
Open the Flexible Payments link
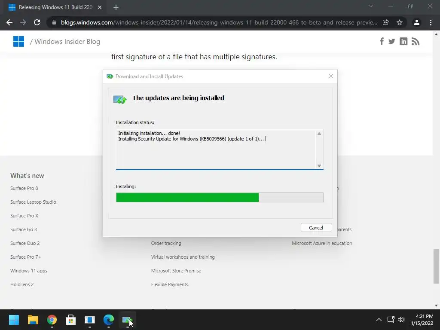click(x=169, y=284)
